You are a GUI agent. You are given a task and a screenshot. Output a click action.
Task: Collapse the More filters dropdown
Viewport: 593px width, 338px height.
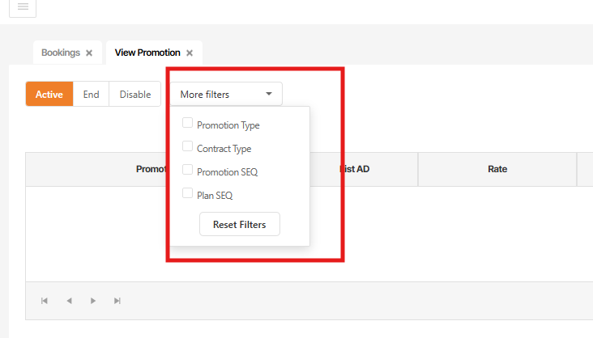pyautogui.click(x=226, y=94)
